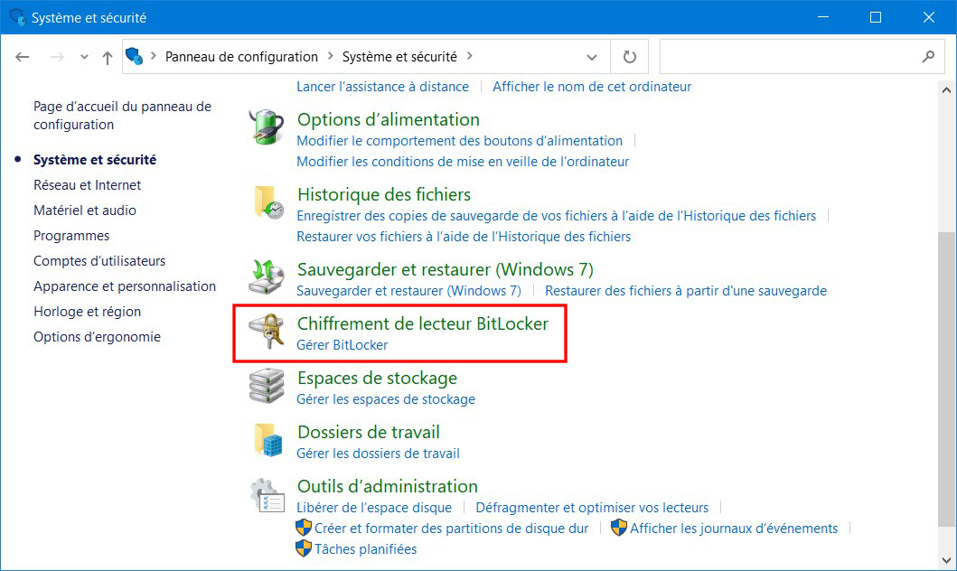The width and height of the screenshot is (957, 571).
Task: Open the Programmes category
Action: click(71, 236)
